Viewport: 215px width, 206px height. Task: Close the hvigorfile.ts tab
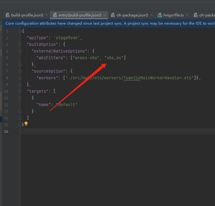pyautogui.click(x=187, y=15)
